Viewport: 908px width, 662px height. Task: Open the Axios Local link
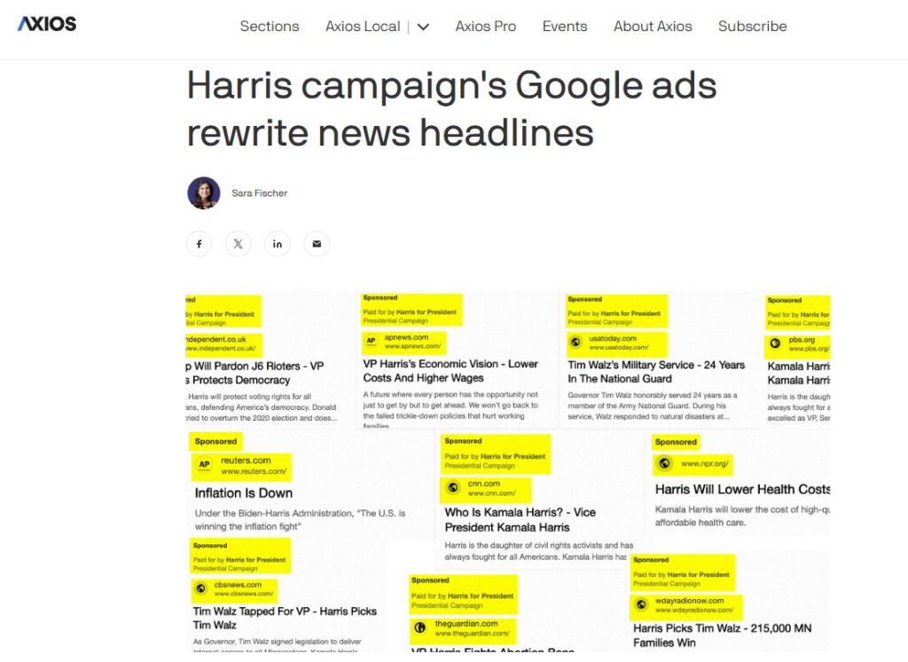pos(363,27)
